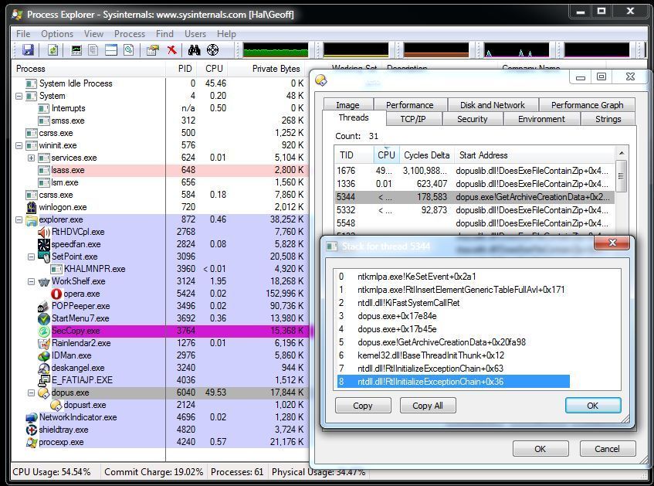Click the yellow commit history mini graph
The image size is (654, 486).
click(356, 50)
